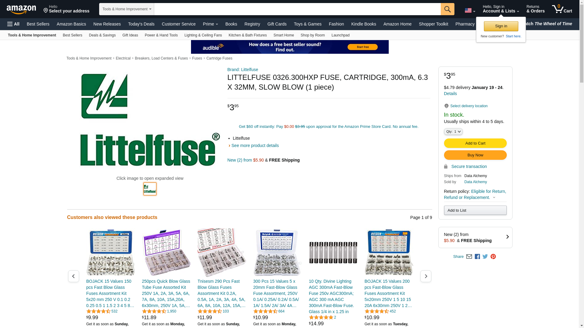
Task: Share product via email icon
Action: (469, 257)
